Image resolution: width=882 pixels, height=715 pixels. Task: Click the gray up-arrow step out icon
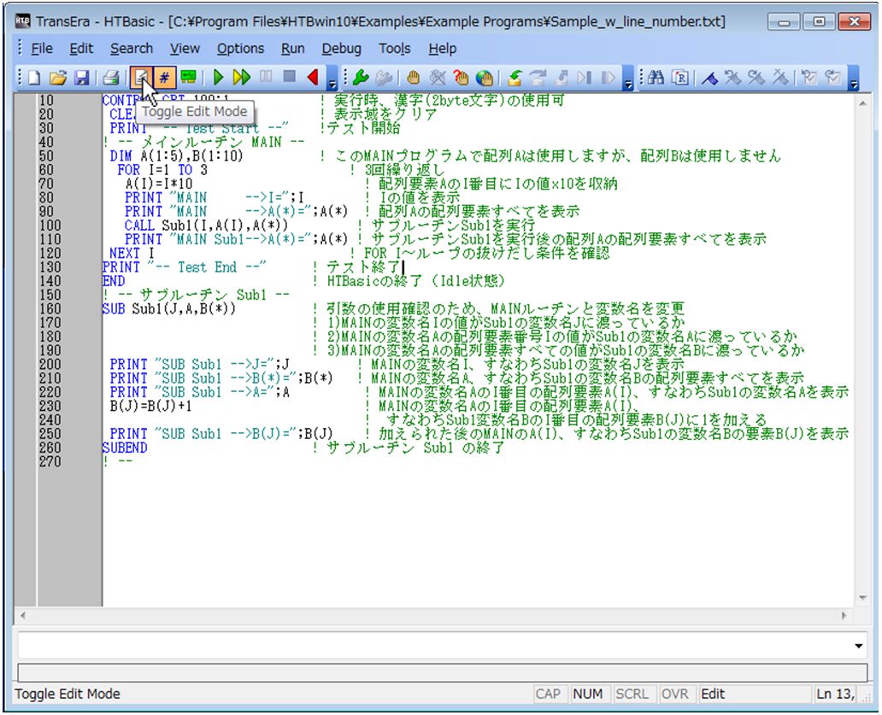coord(562,78)
